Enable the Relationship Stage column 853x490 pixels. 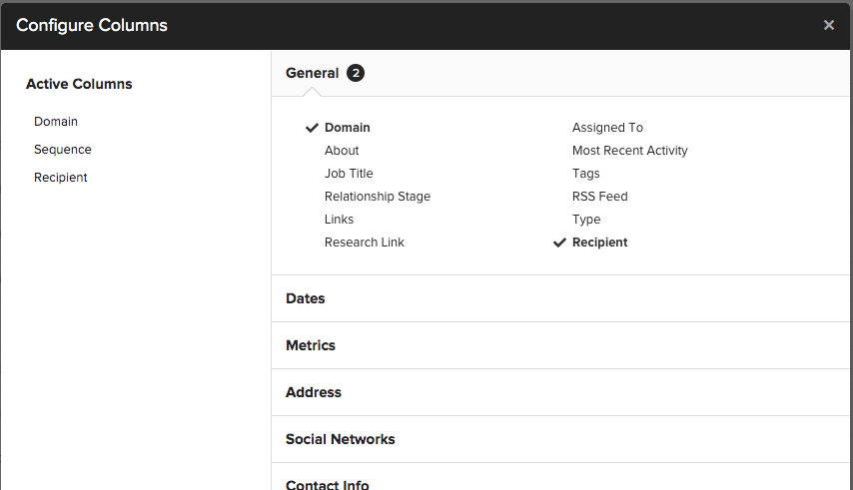[377, 197]
